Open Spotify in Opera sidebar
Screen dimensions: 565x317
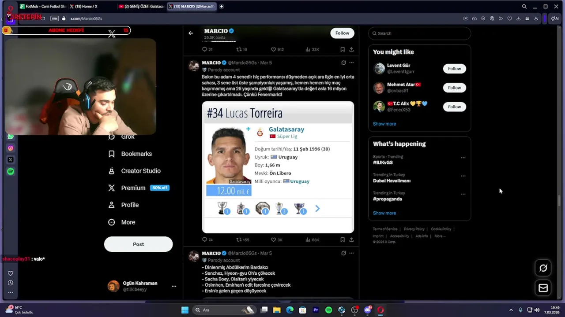11,171
